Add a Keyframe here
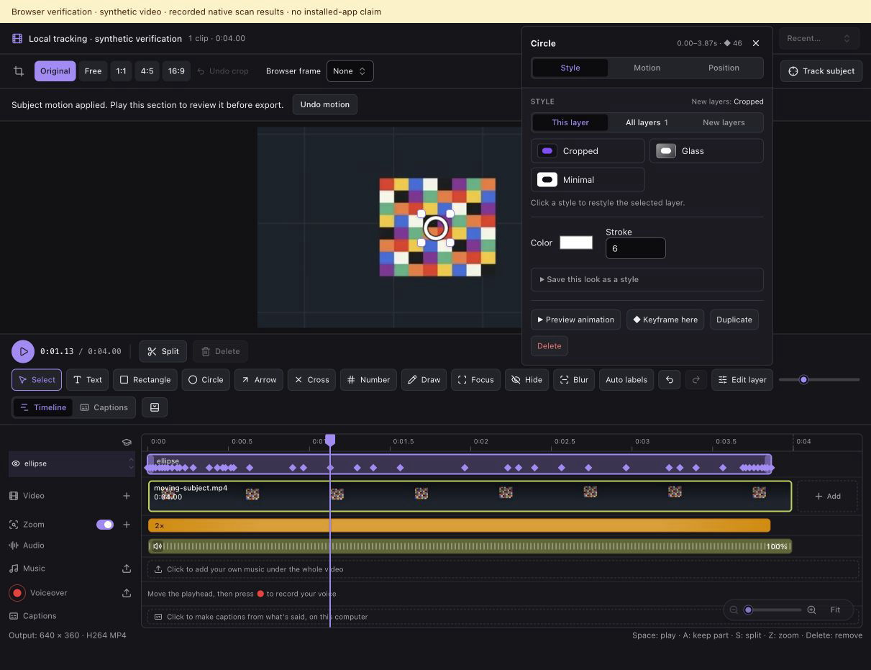 [665, 320]
